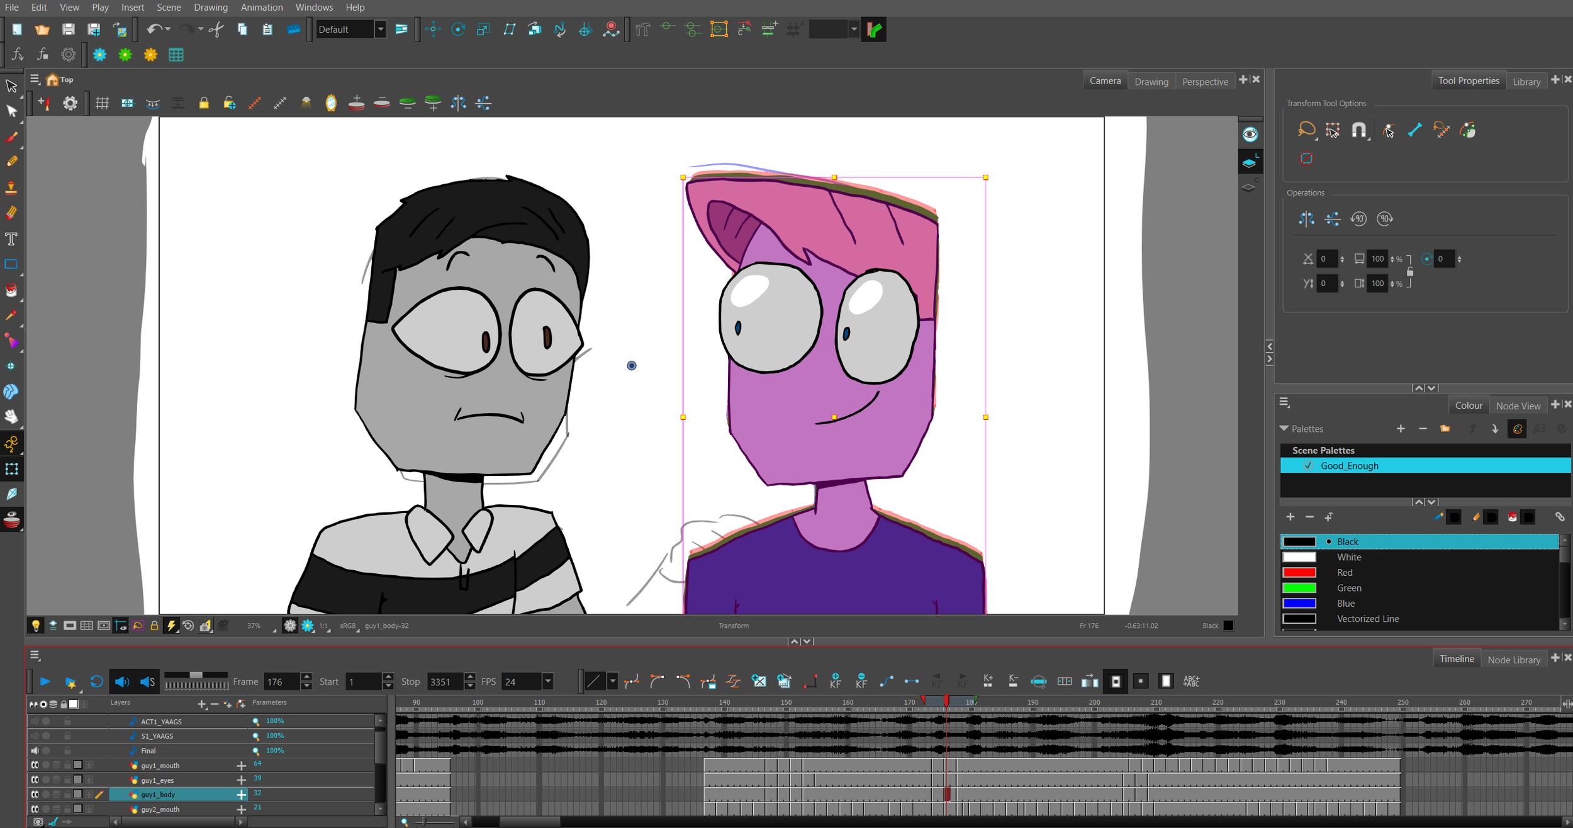The height and width of the screenshot is (828, 1573).
Task: Open the Animation menu
Action: coord(262,8)
